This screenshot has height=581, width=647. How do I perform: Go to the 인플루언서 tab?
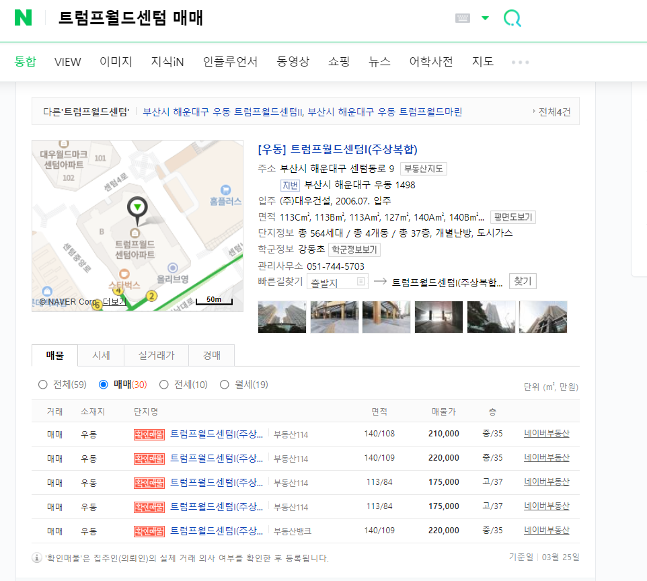230,61
